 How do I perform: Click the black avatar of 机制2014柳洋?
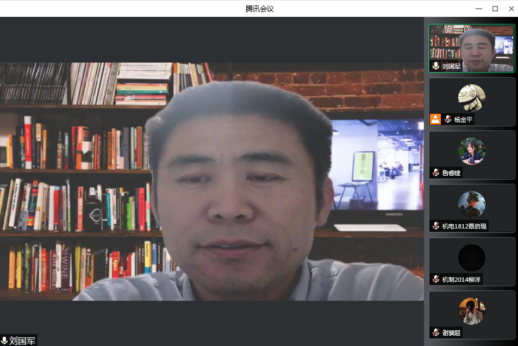(471, 257)
